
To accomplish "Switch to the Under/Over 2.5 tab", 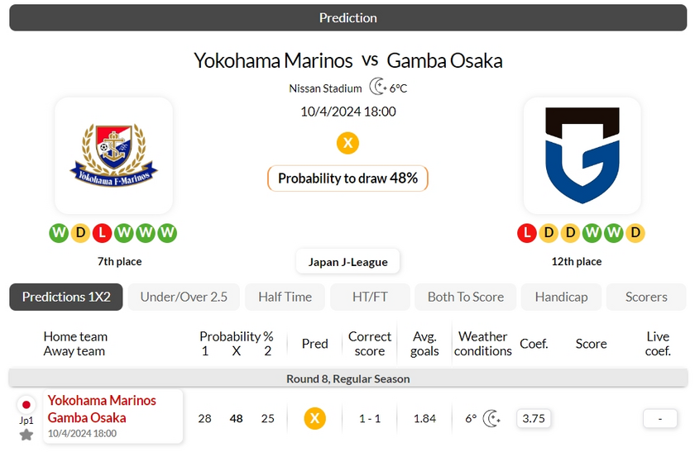I will [184, 297].
